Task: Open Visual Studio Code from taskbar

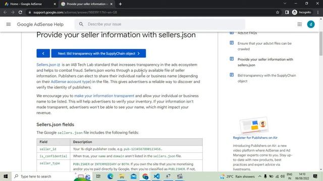Action: (156, 176)
